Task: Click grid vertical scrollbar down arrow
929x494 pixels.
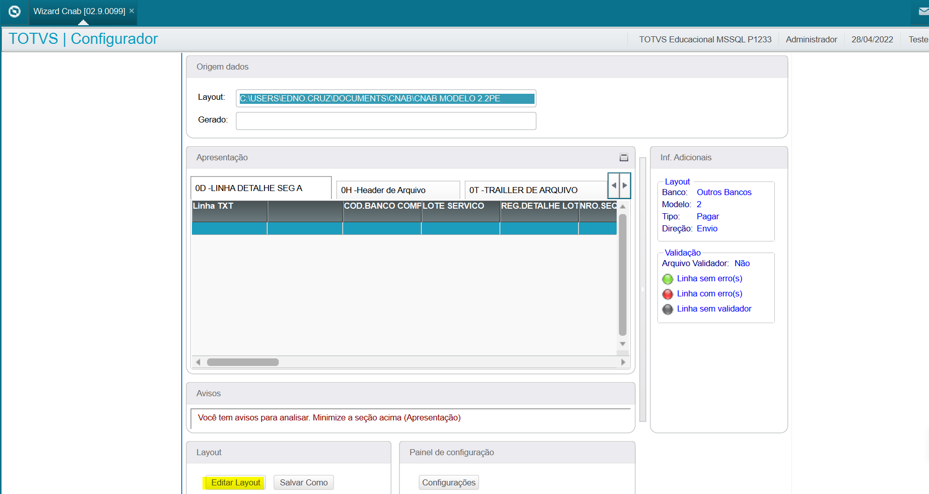Action: 623,344
